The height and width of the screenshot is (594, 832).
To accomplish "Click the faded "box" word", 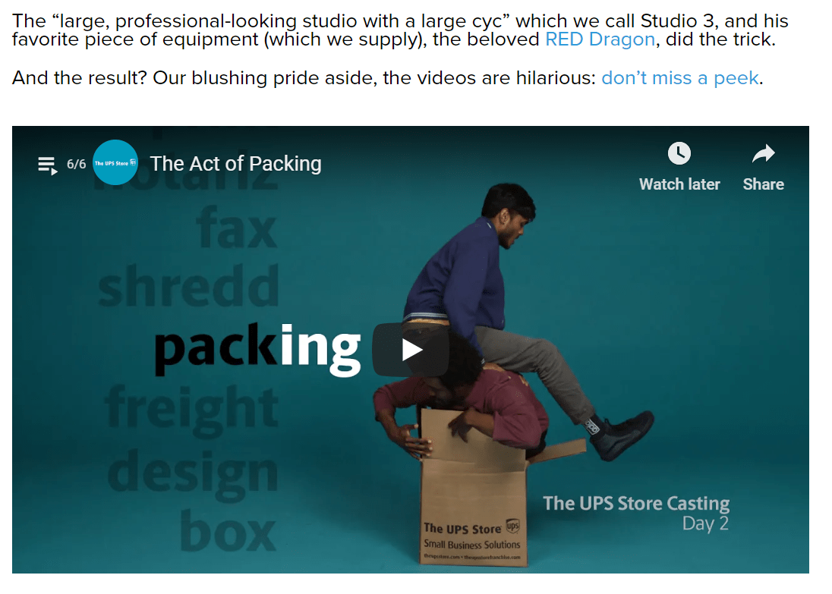I will [x=228, y=530].
